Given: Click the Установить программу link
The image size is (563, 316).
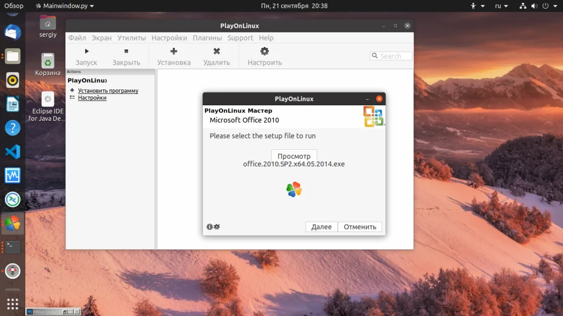Looking at the screenshot, I should click(108, 91).
